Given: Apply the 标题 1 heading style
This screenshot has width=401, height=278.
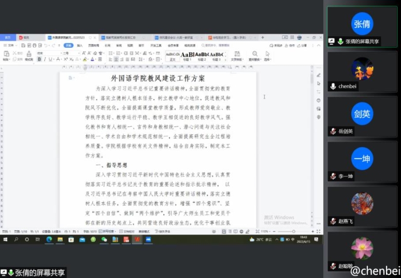Looking at the screenshot, I should click(x=187, y=55).
